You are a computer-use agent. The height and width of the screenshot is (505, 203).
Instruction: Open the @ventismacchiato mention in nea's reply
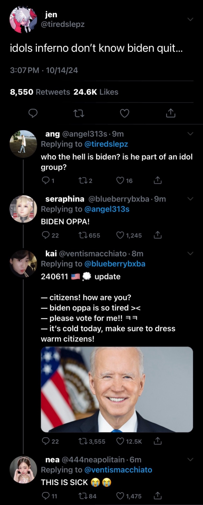(x=118, y=470)
